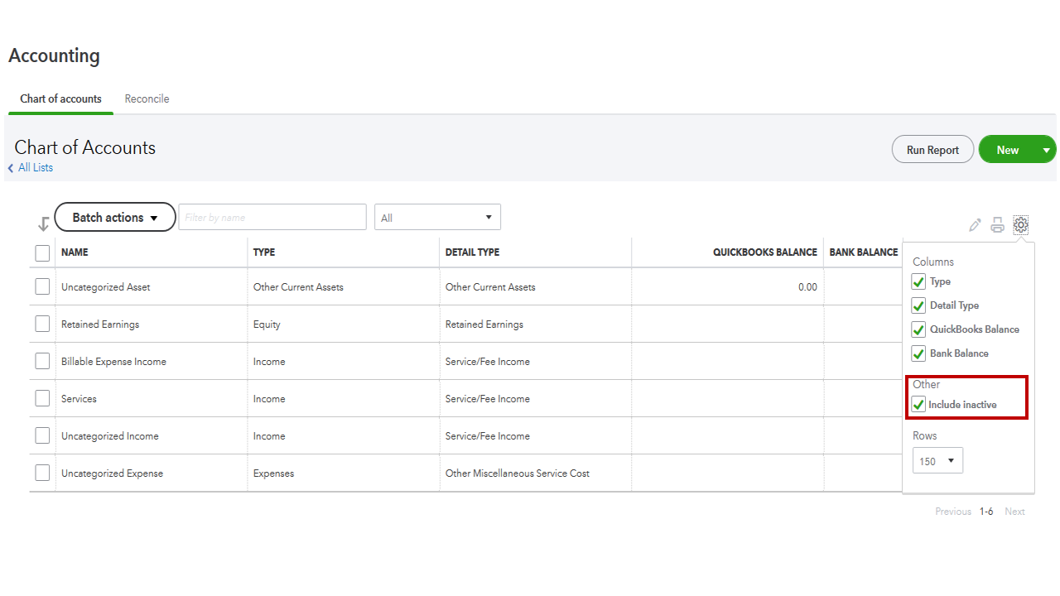Screen dimensions: 1060x596
Task: Open the Rows 150 dropdown
Action: click(x=937, y=461)
